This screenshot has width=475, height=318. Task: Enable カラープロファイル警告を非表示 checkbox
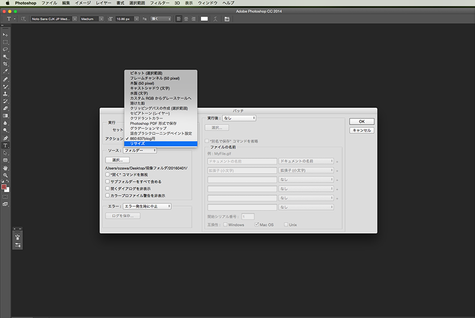point(108,195)
